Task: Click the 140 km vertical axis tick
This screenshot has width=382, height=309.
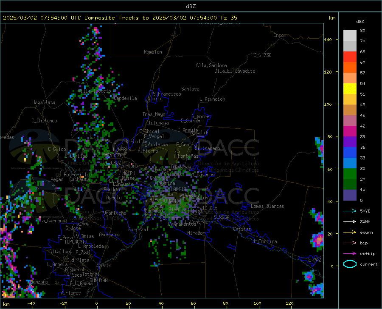Action: 328,40
